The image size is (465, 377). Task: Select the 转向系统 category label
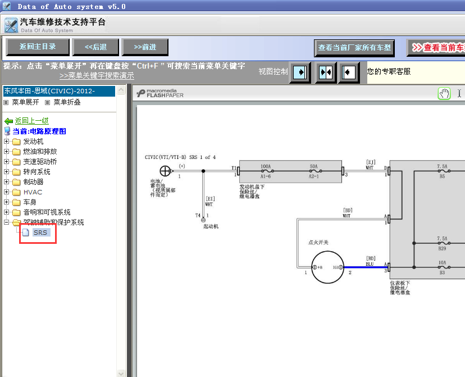[x=37, y=172]
